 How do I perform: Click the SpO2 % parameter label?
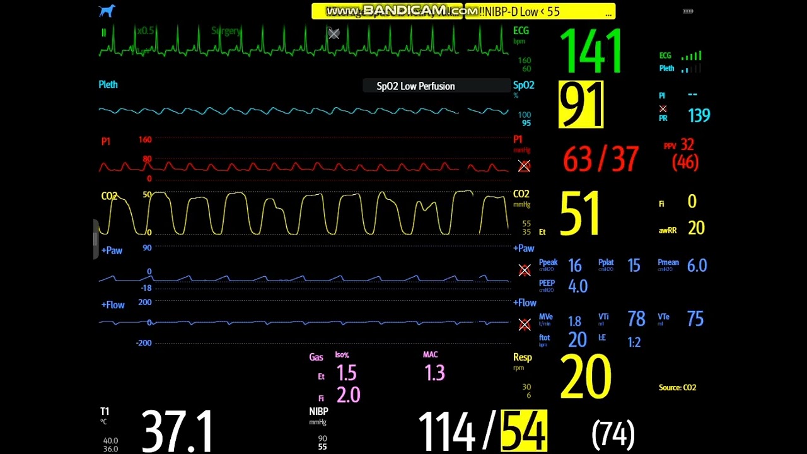point(523,89)
